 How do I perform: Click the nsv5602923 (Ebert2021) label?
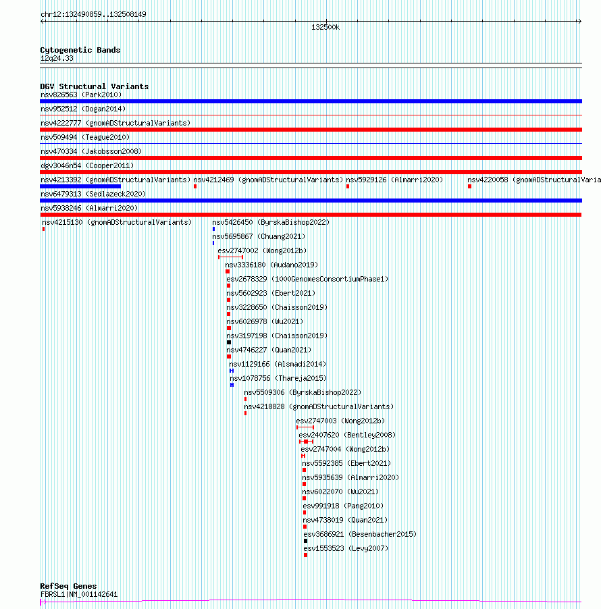(x=271, y=293)
